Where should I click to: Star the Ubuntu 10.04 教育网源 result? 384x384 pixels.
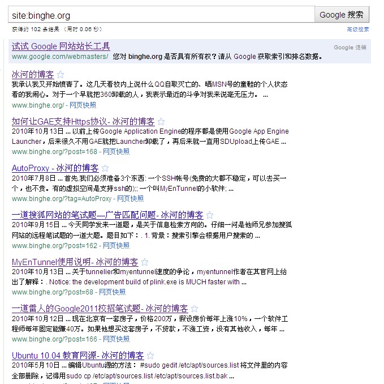150,356
